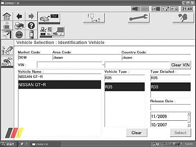Click the Type Detailed field showing R35
This screenshot has width=196, height=147.
tap(171, 78)
